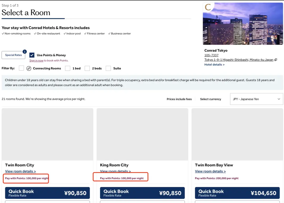Quick Book Twin Room City at ¥90,850
Viewport: 284px width, 203px height.
pos(47,193)
